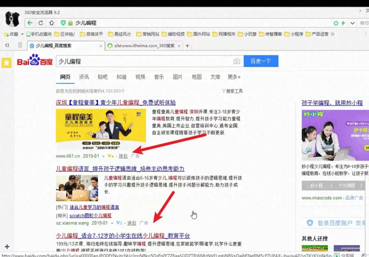Open 儿童编程语言_提升孩子逻辑思维 result link
Viewport: 369px width, 257px height.
120,169
